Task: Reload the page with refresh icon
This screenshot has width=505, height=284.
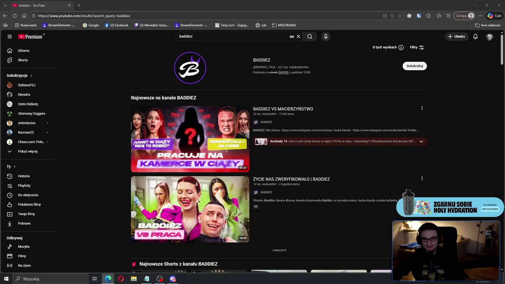Action: pyautogui.click(x=15, y=16)
